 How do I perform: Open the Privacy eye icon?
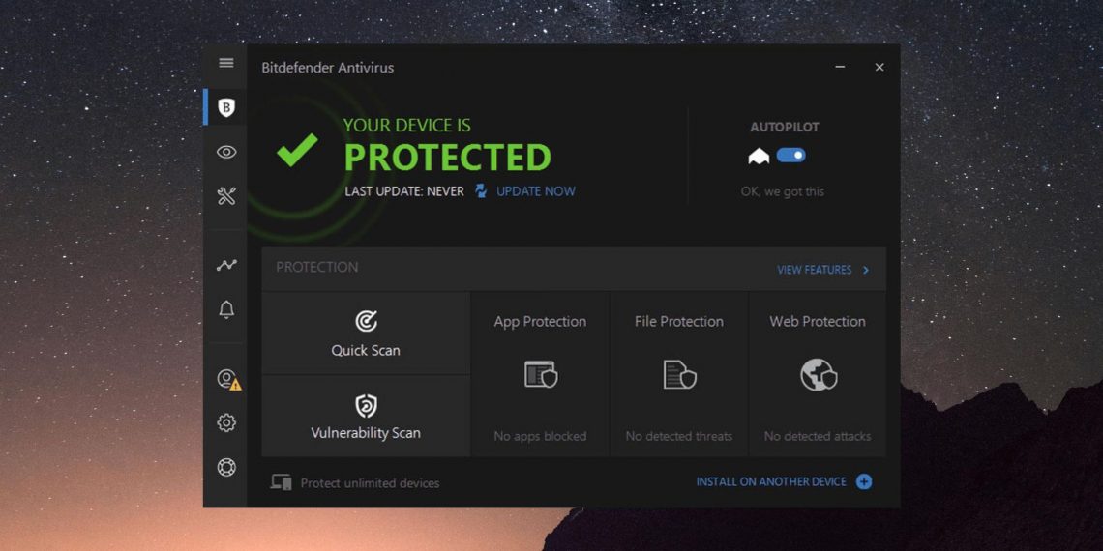tap(226, 152)
